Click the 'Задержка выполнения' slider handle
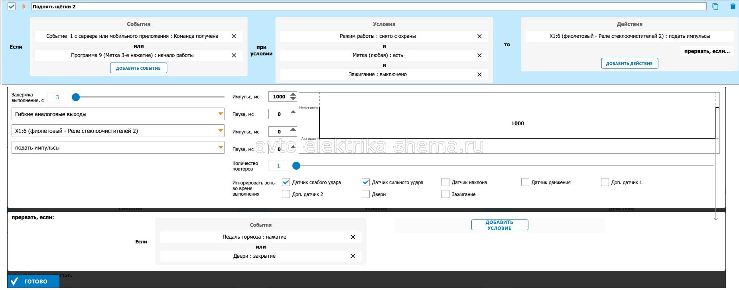The height and width of the screenshot is (290, 739). (x=76, y=97)
